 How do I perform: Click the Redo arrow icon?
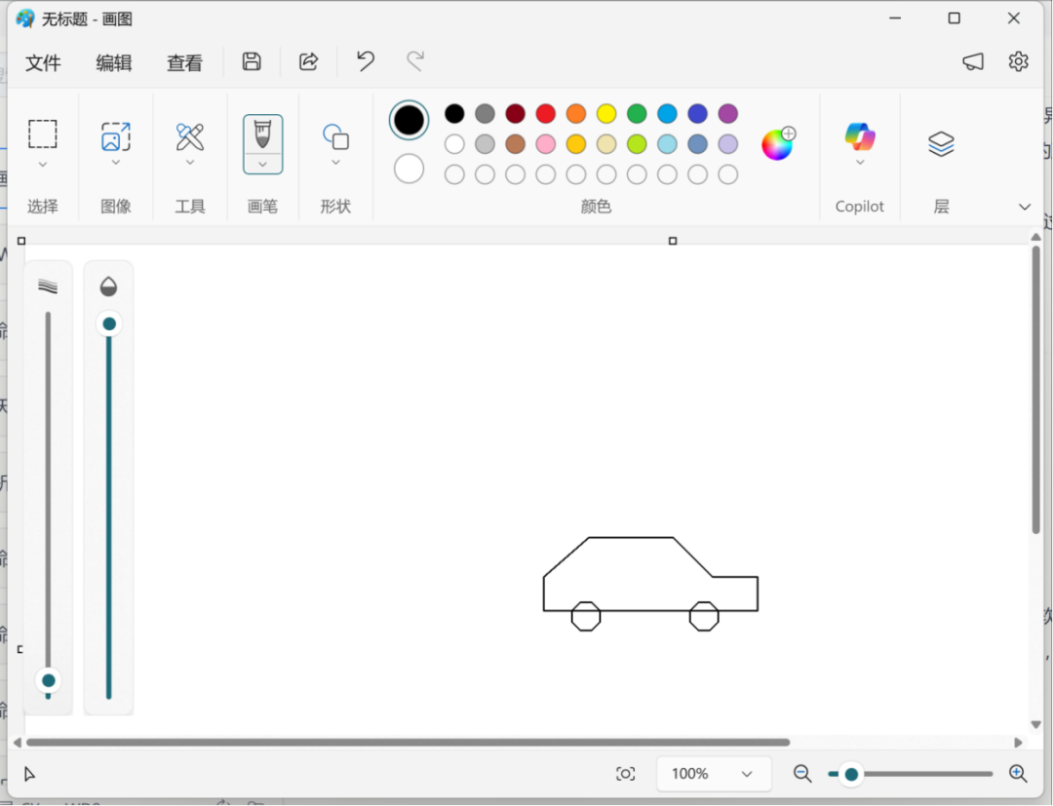415,61
